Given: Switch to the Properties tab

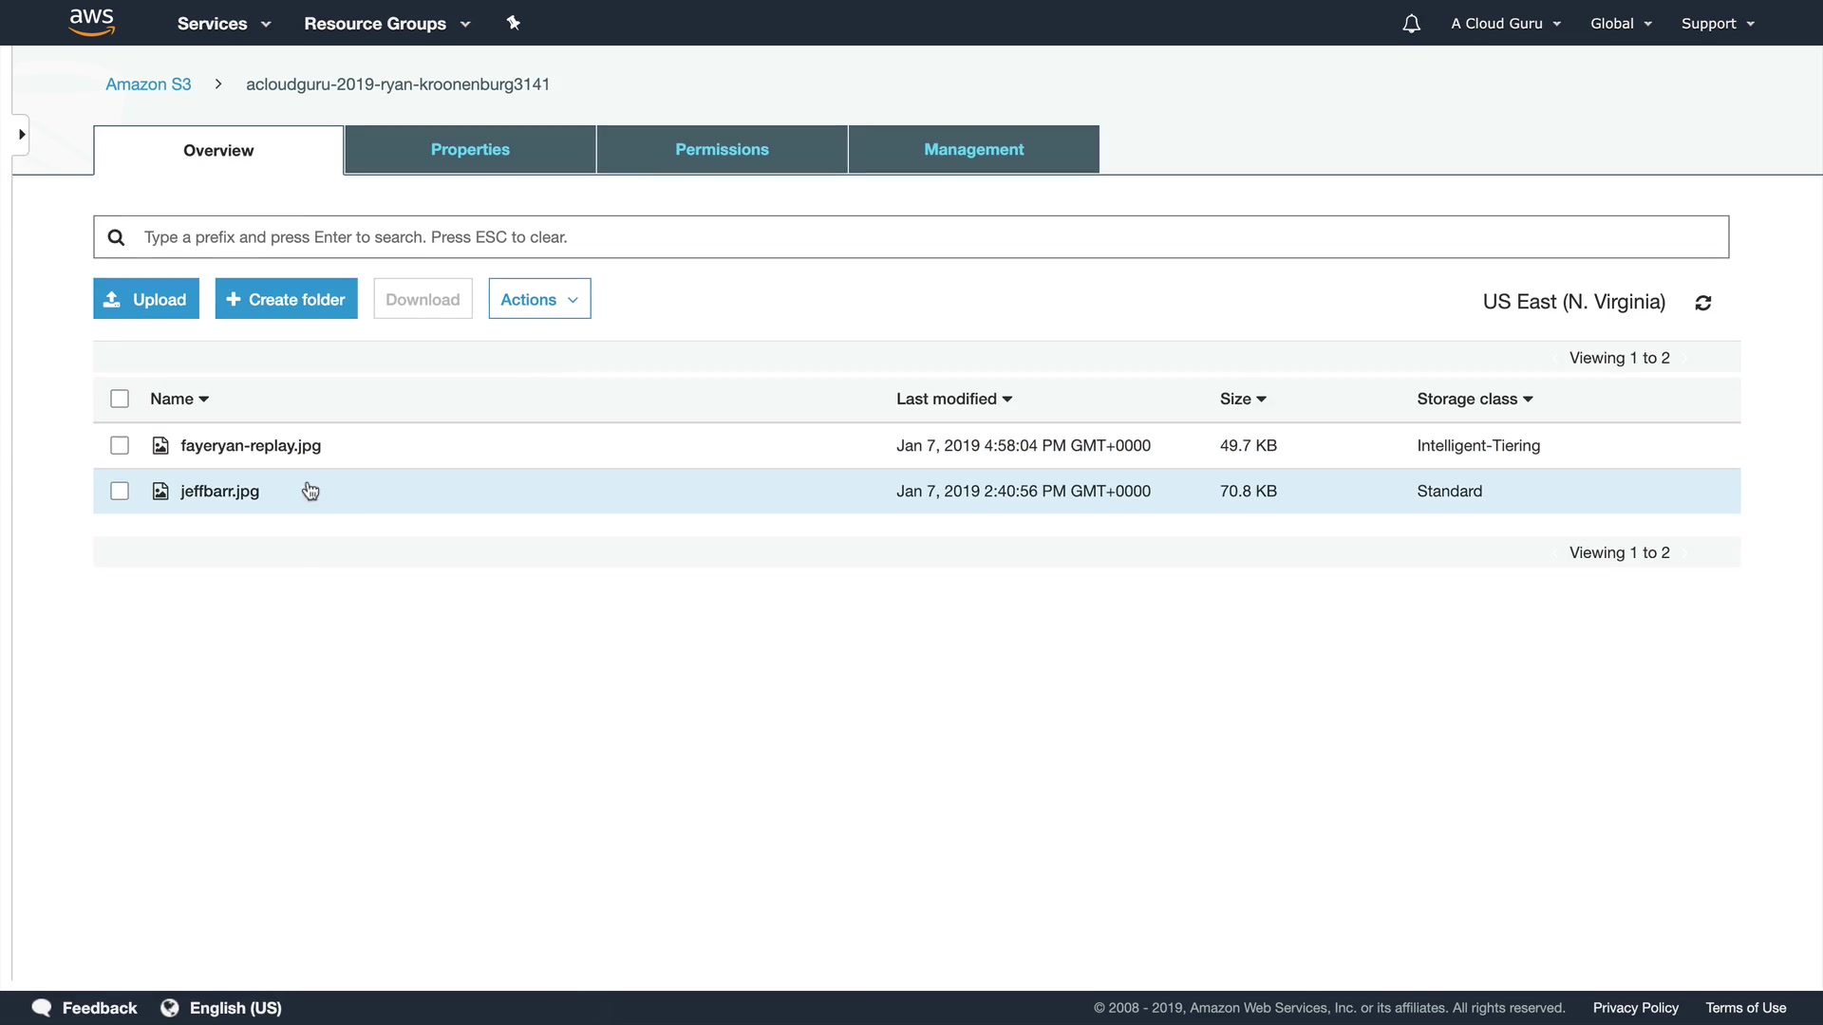Looking at the screenshot, I should coord(470,149).
